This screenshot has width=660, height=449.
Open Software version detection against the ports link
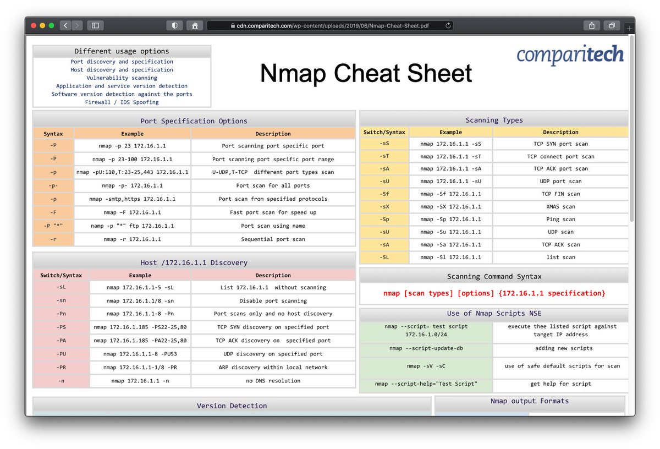(122, 94)
